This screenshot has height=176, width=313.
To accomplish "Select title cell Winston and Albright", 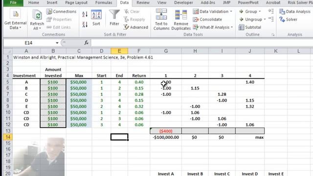I will pyautogui.click(x=83, y=58).
